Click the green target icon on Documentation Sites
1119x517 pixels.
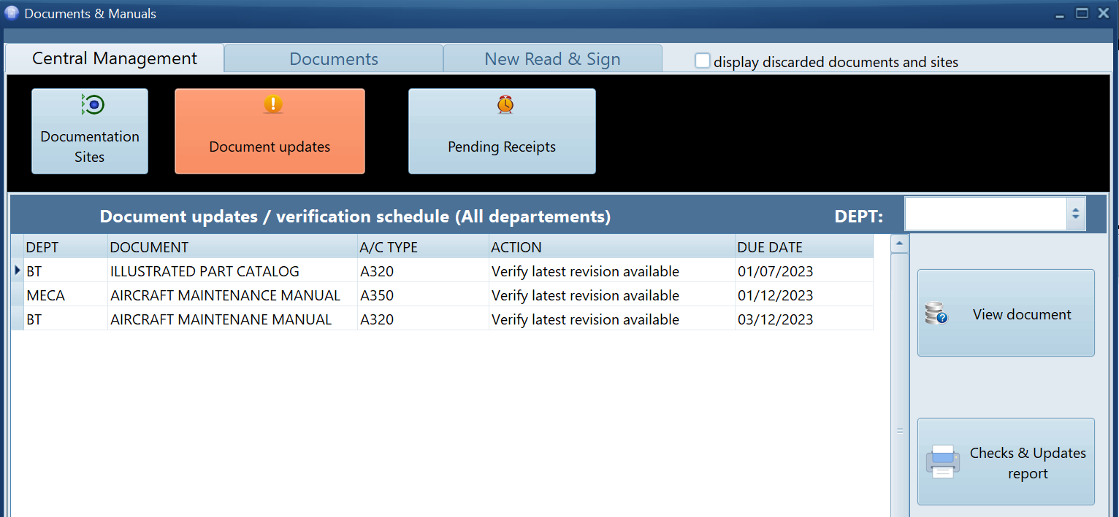(92, 105)
